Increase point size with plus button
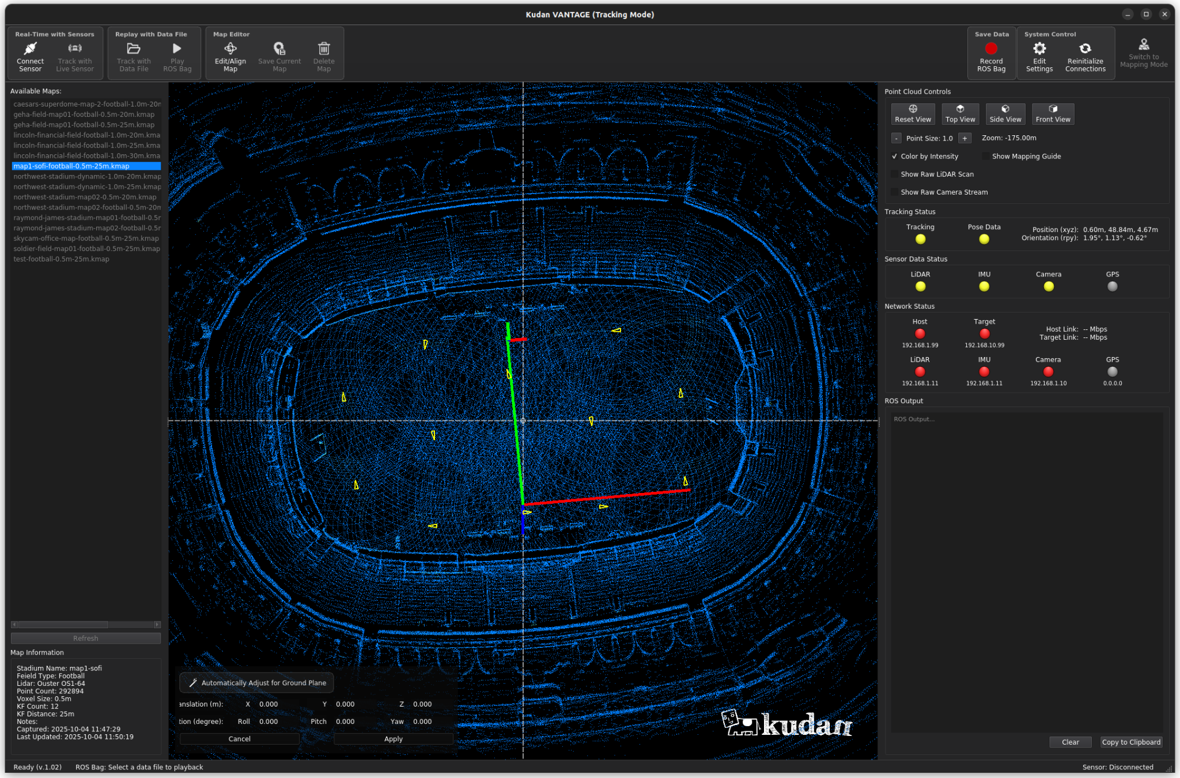Viewport: 1180px width, 778px height. pyautogui.click(x=965, y=138)
